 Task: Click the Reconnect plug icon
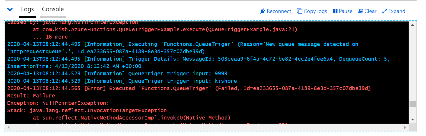(x=263, y=11)
